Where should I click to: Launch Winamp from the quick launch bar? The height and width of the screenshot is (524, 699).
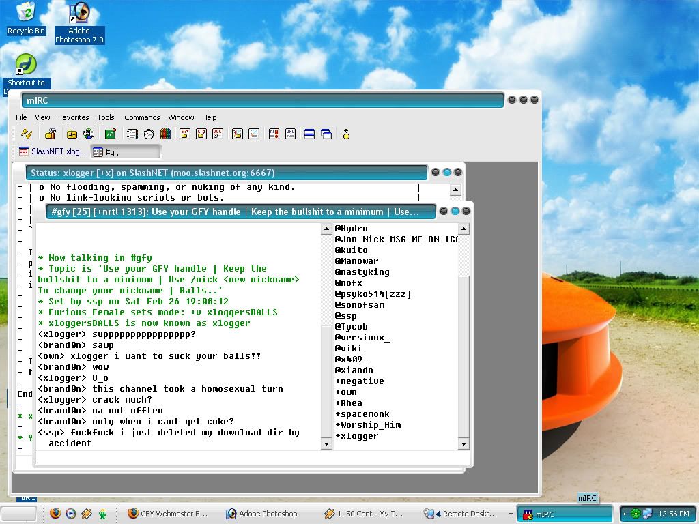click(87, 514)
